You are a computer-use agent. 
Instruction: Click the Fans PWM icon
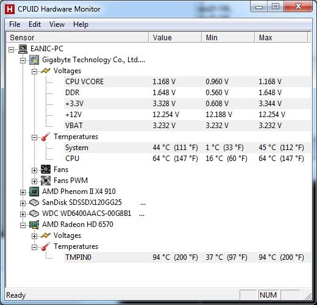46,181
